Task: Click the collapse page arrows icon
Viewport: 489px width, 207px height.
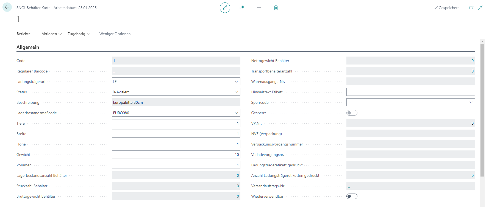Action: point(480,8)
